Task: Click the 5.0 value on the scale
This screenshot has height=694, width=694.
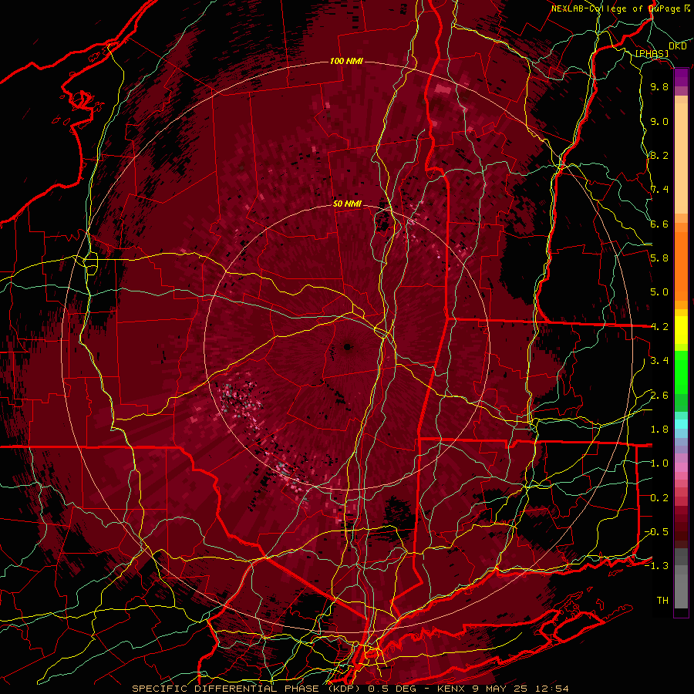Action: (659, 292)
